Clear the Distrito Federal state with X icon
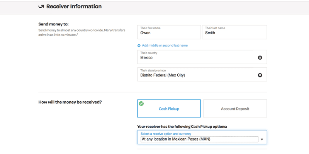Image resolution: width=309 pixels, height=154 pixels. click(x=260, y=75)
